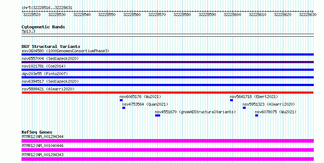This screenshot has height=163, width=324.
Task: Click the RefSeq Genes track heading
Action: pyautogui.click(x=37, y=132)
